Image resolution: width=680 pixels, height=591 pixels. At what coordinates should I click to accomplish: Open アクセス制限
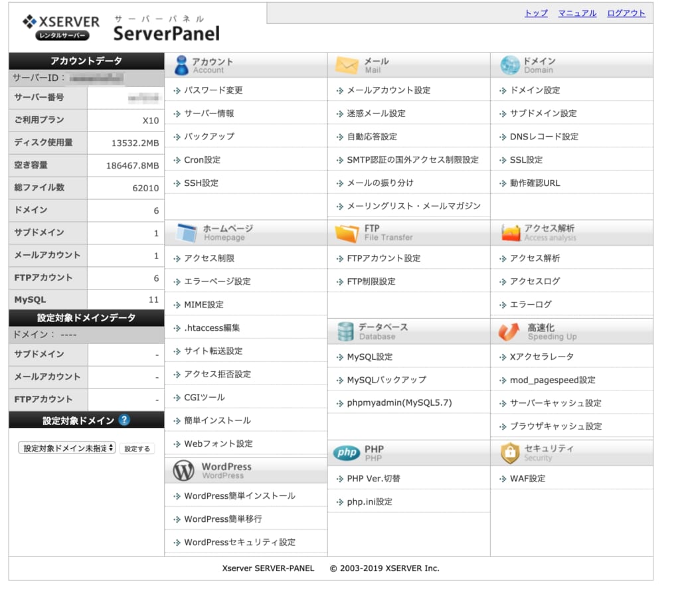(x=209, y=258)
